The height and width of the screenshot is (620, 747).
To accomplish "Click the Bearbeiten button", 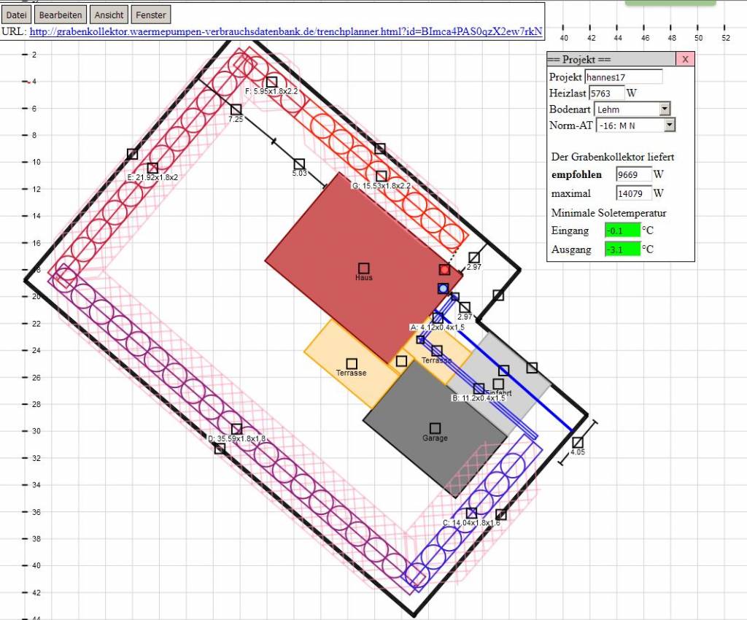I will pyautogui.click(x=61, y=15).
